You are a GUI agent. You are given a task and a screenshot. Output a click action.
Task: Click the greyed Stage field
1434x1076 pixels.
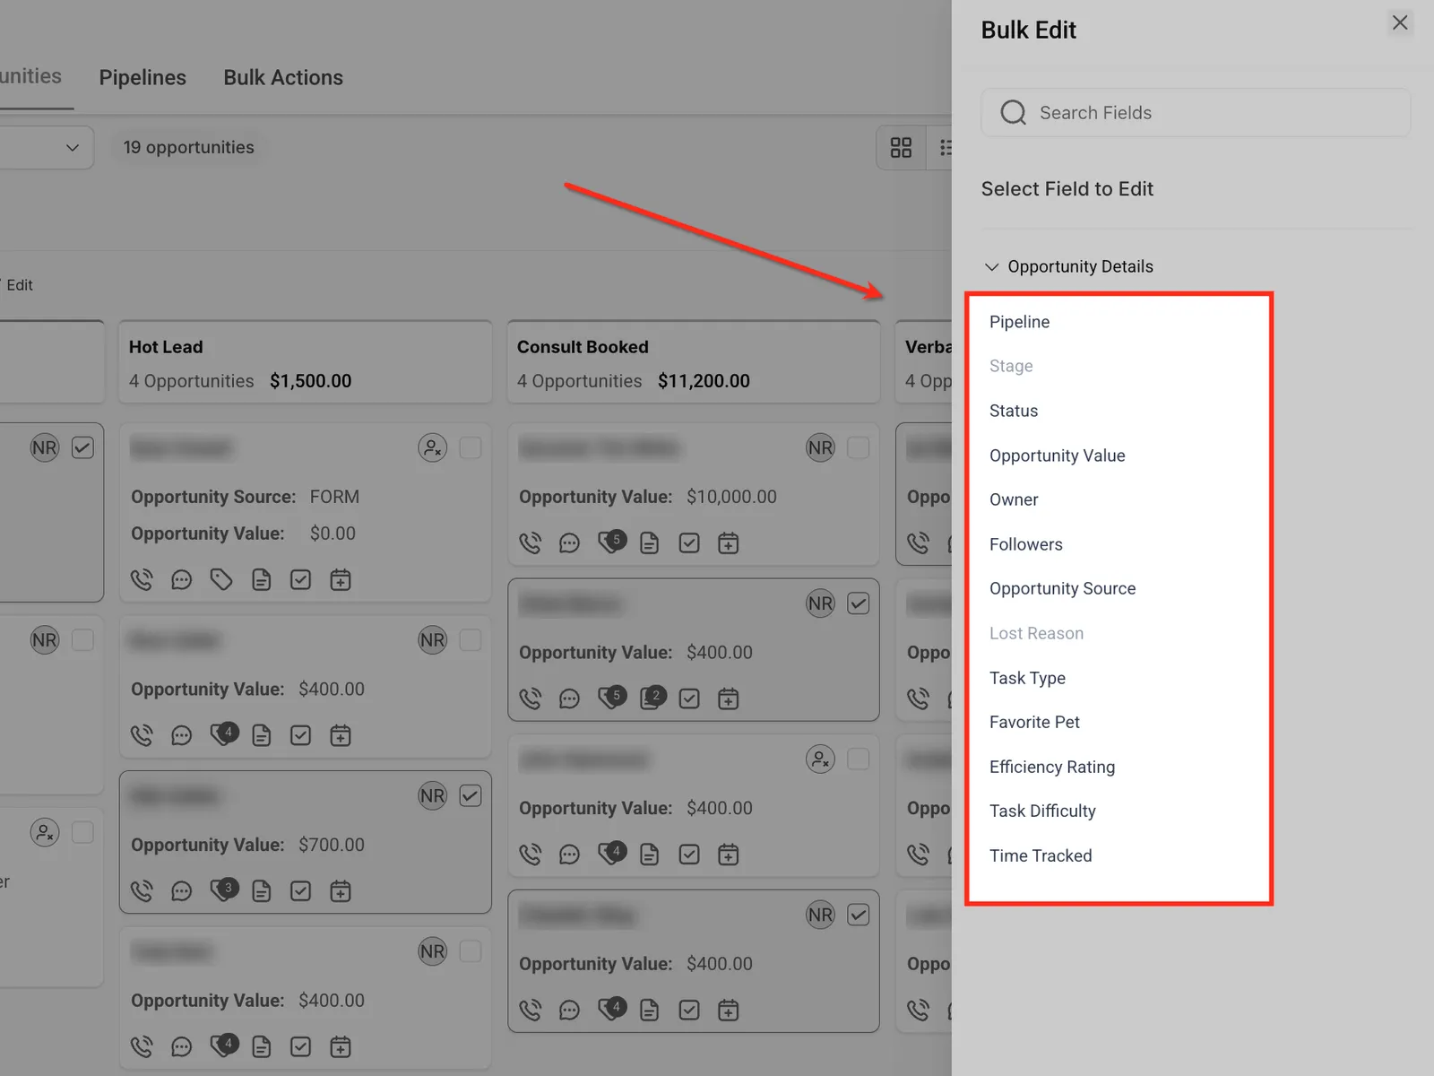[1011, 366]
